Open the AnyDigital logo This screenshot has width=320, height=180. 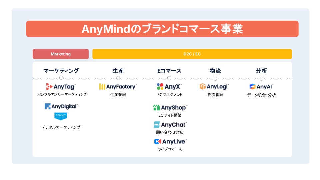61,106
